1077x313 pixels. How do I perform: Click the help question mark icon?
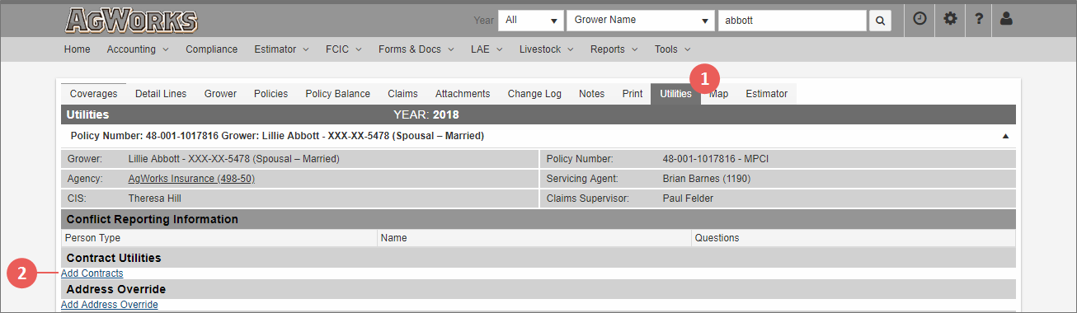tap(979, 19)
